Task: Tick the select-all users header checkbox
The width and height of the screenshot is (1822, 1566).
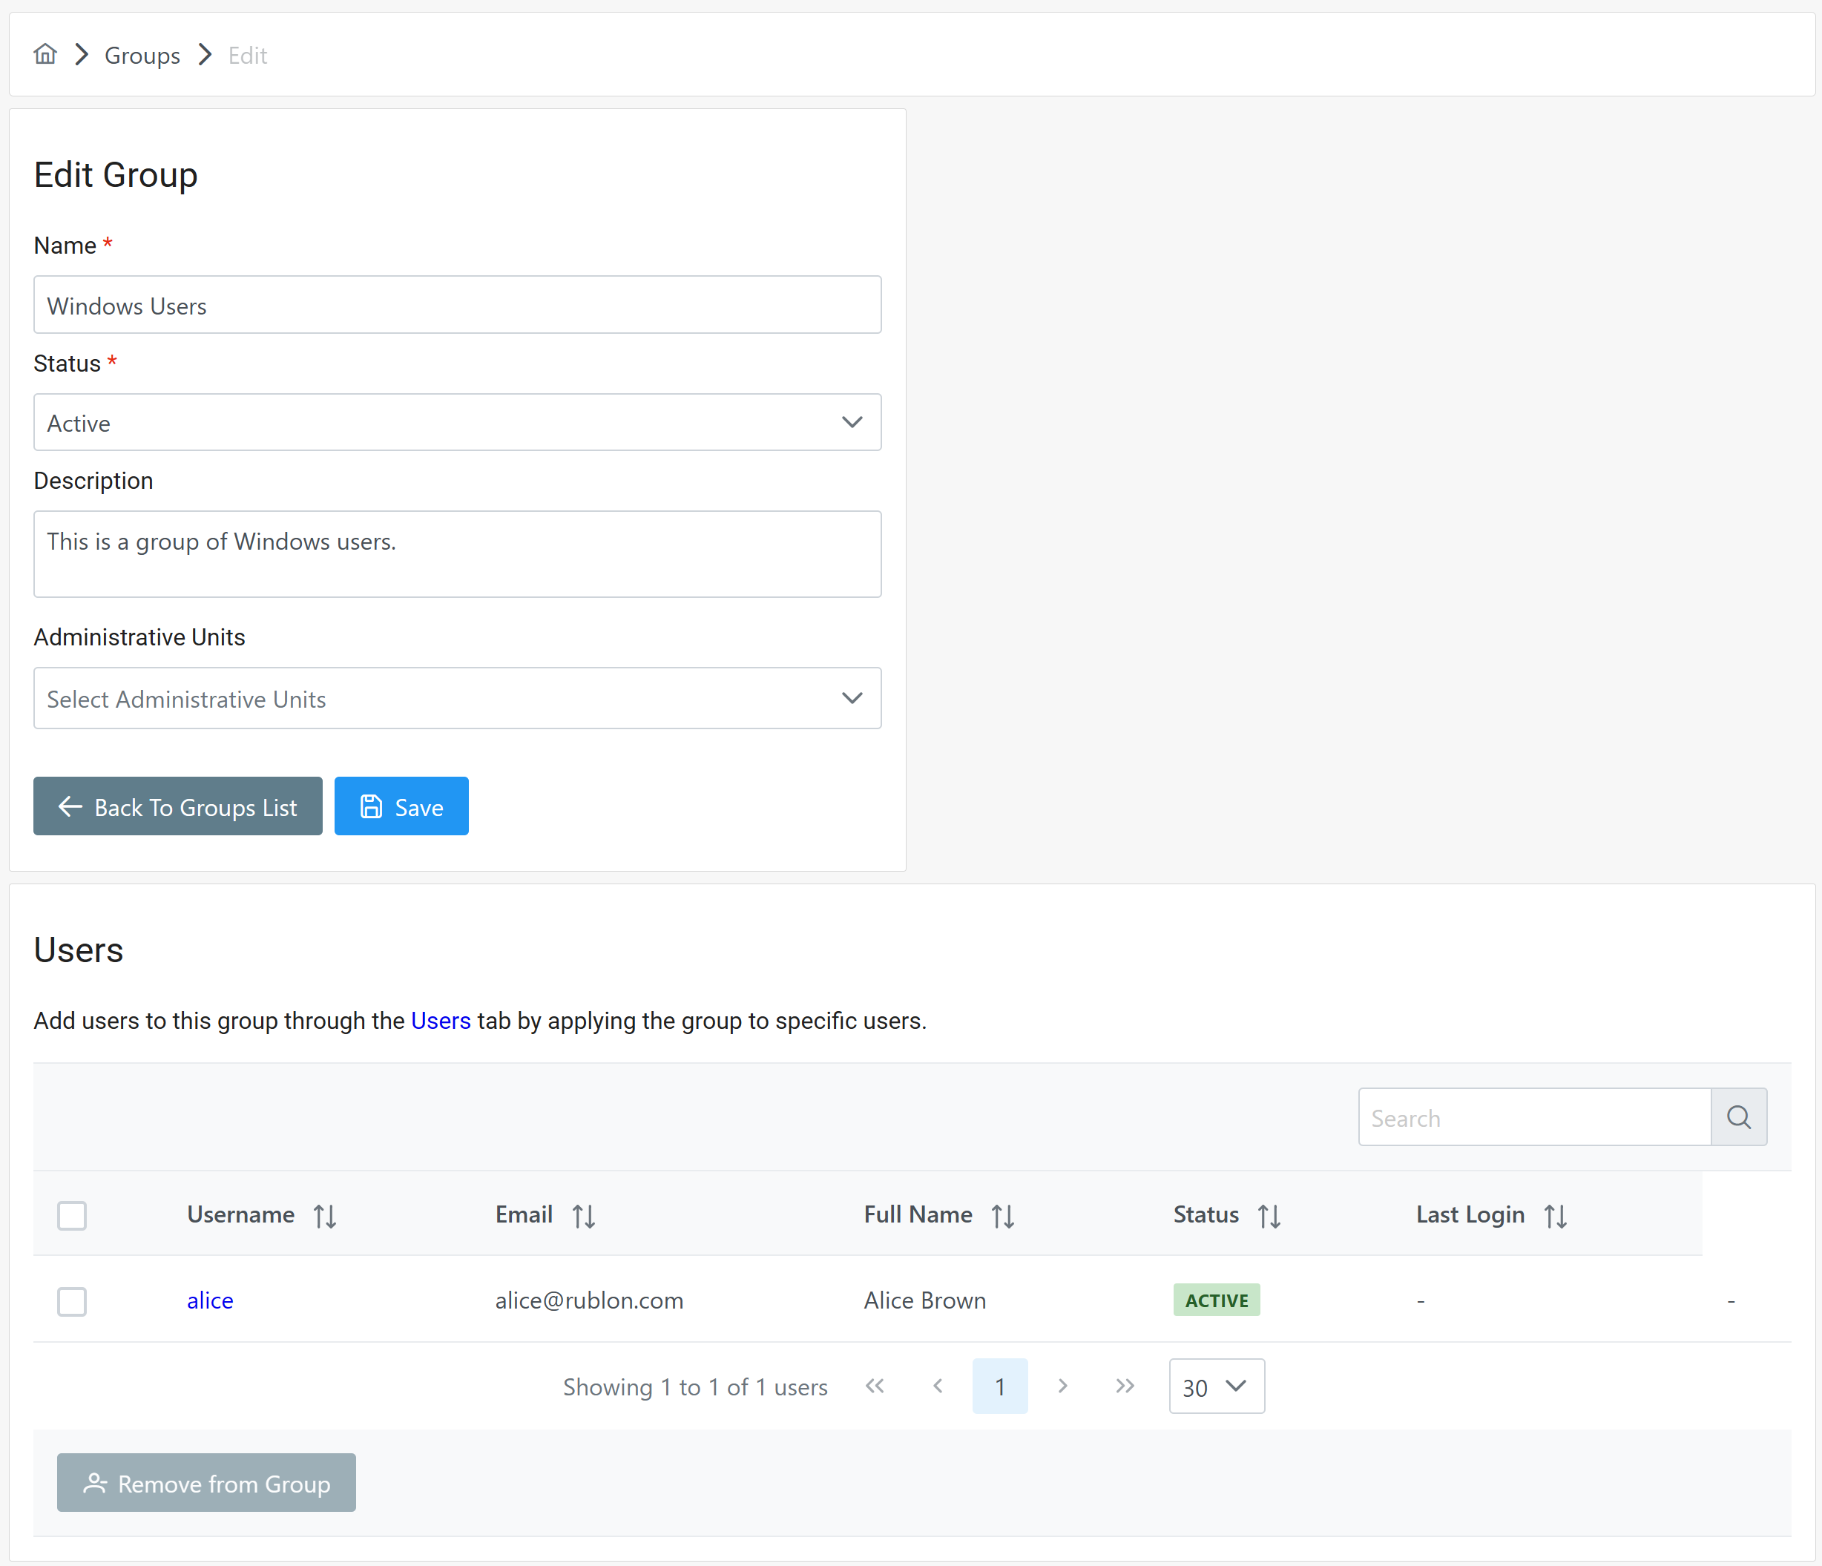Action: (x=72, y=1215)
